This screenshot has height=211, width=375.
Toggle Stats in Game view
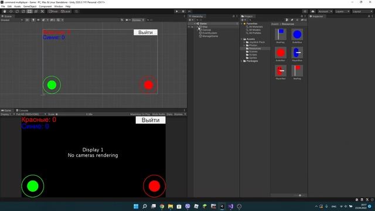(x=169, y=114)
